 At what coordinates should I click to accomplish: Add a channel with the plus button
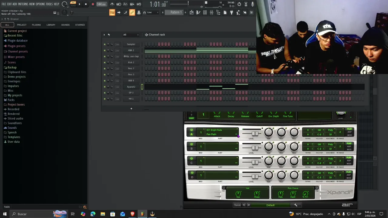[x=131, y=108]
